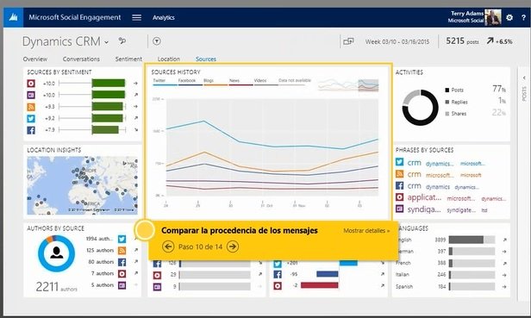Click the Twitter icon next to 1994 authors
This screenshot has height=318, width=531.
[122, 239]
